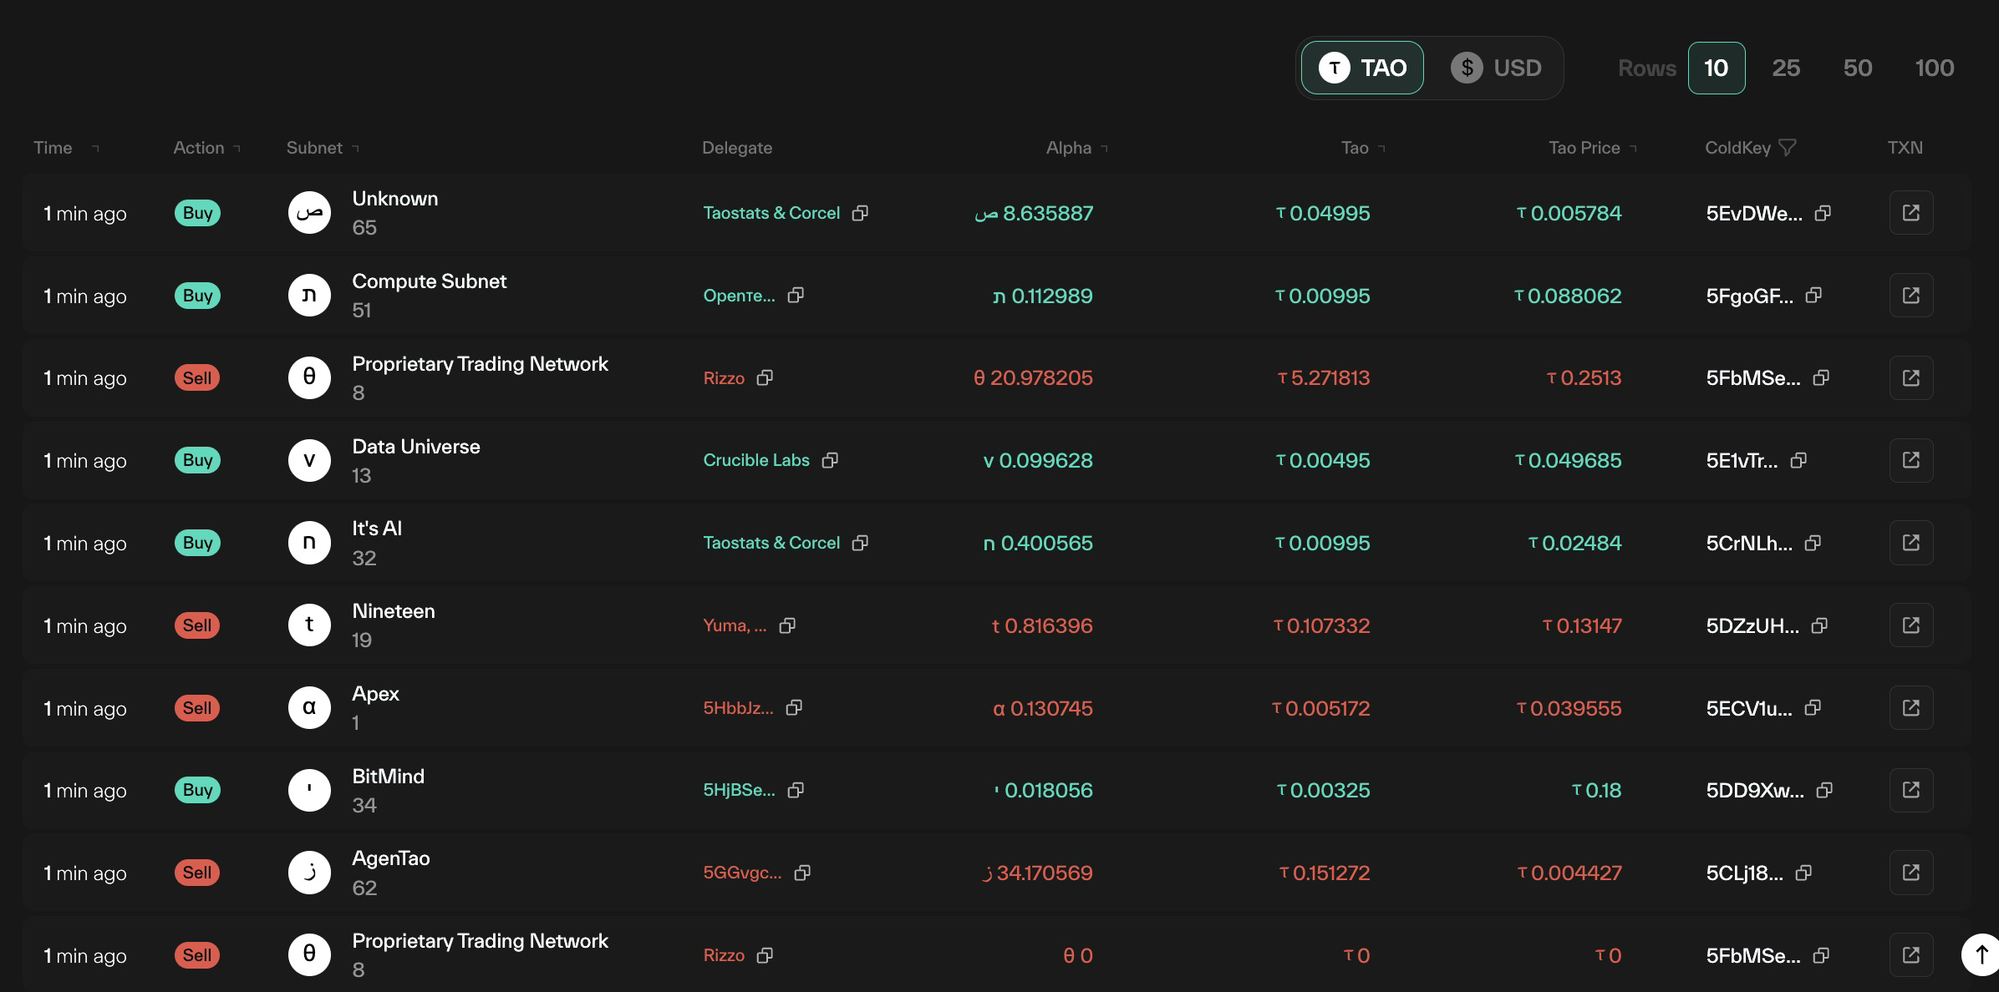This screenshot has height=992, width=1999.
Task: Sort table by Subnet column
Action: tap(323, 148)
